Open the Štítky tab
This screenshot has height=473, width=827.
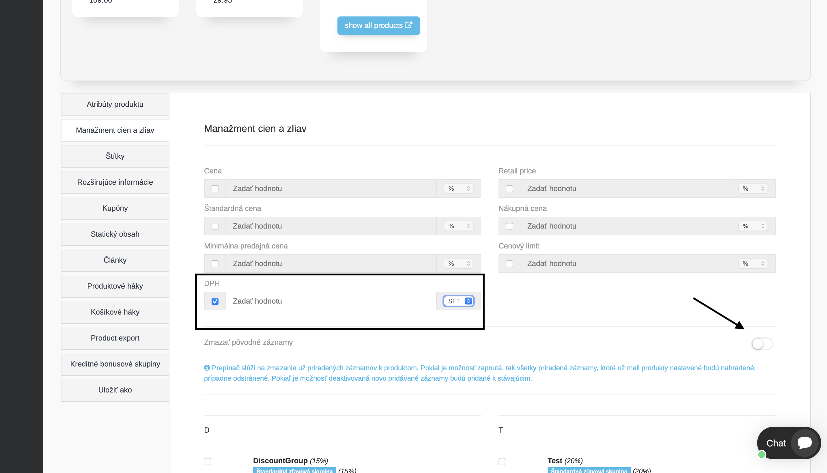[115, 156]
